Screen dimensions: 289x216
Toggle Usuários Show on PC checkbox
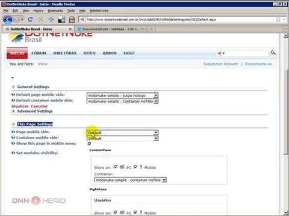116,212
